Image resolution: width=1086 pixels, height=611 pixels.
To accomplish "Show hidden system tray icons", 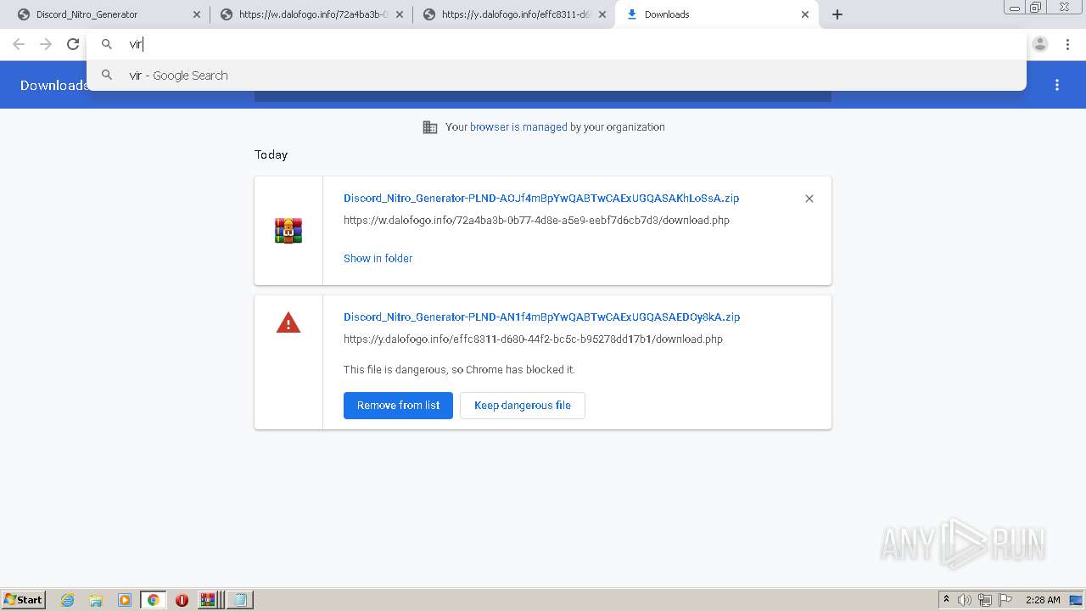I will 946,600.
